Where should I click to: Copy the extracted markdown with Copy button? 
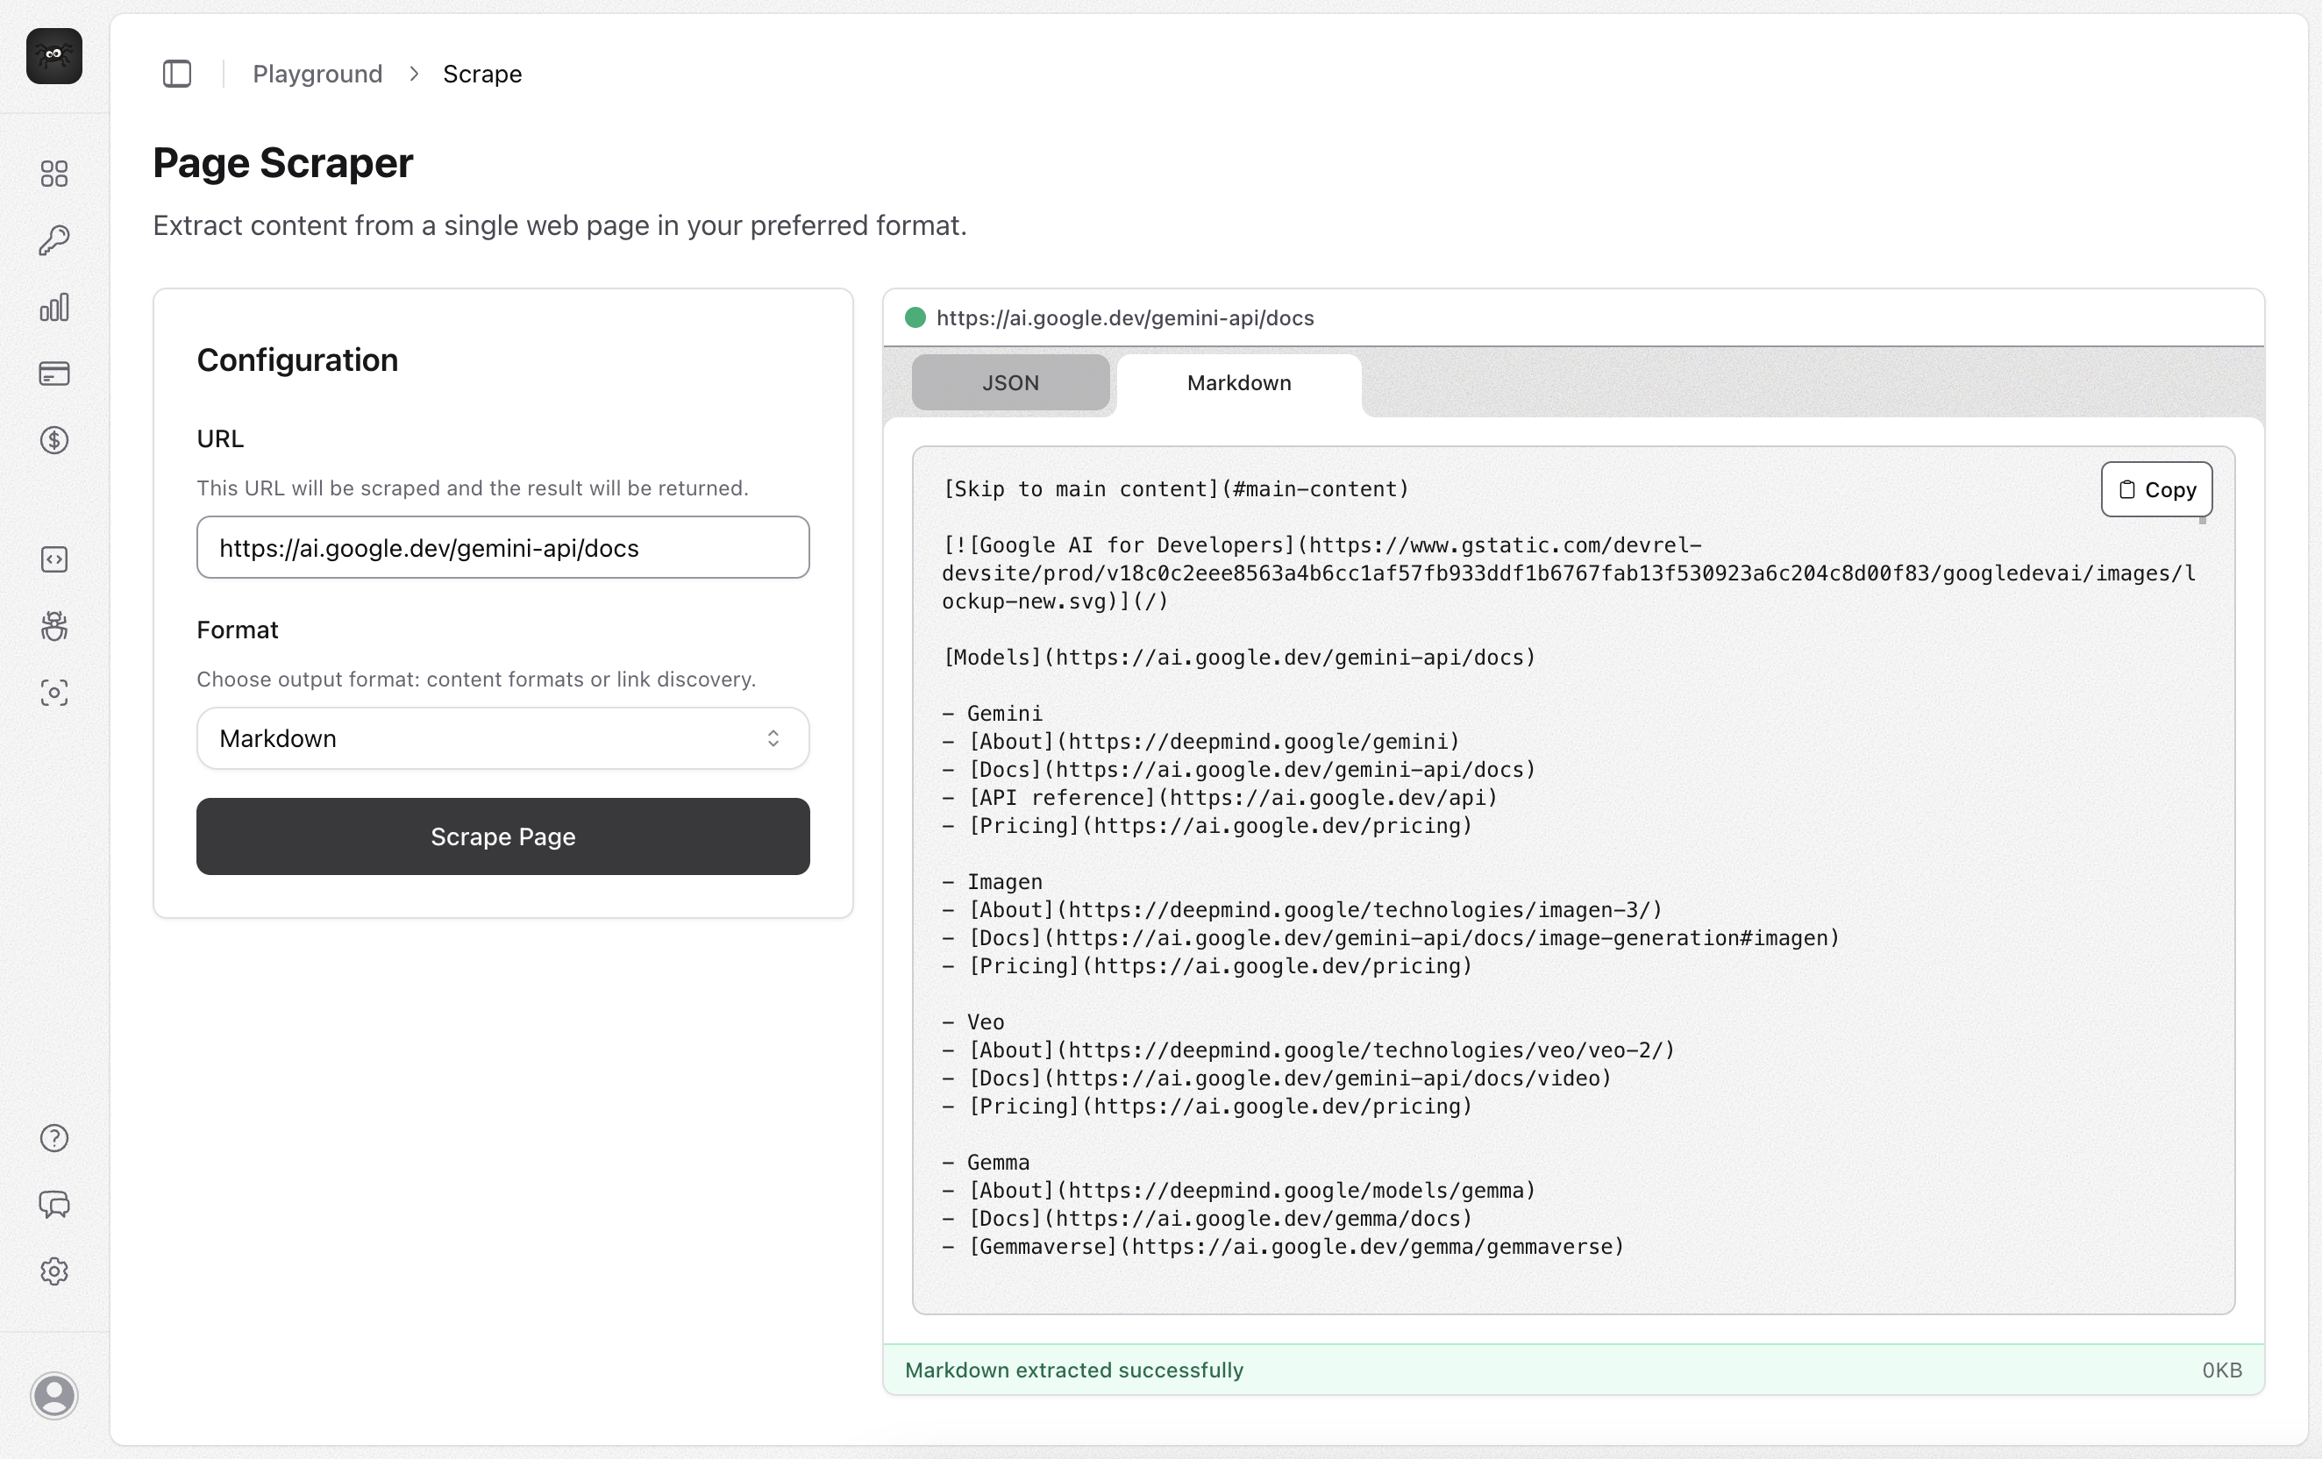click(x=2156, y=489)
